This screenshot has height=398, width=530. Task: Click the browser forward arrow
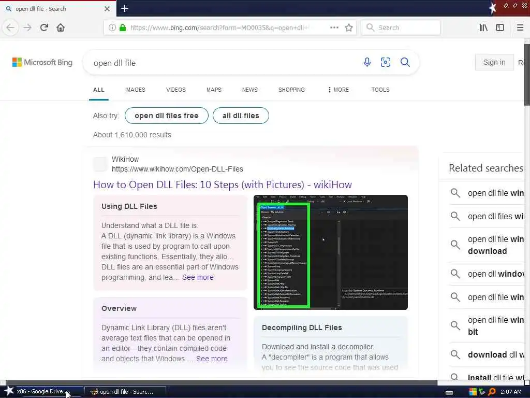tap(27, 27)
